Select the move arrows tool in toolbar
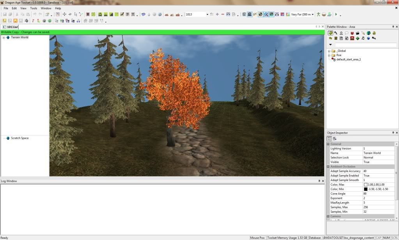 pyautogui.click(x=64, y=14)
